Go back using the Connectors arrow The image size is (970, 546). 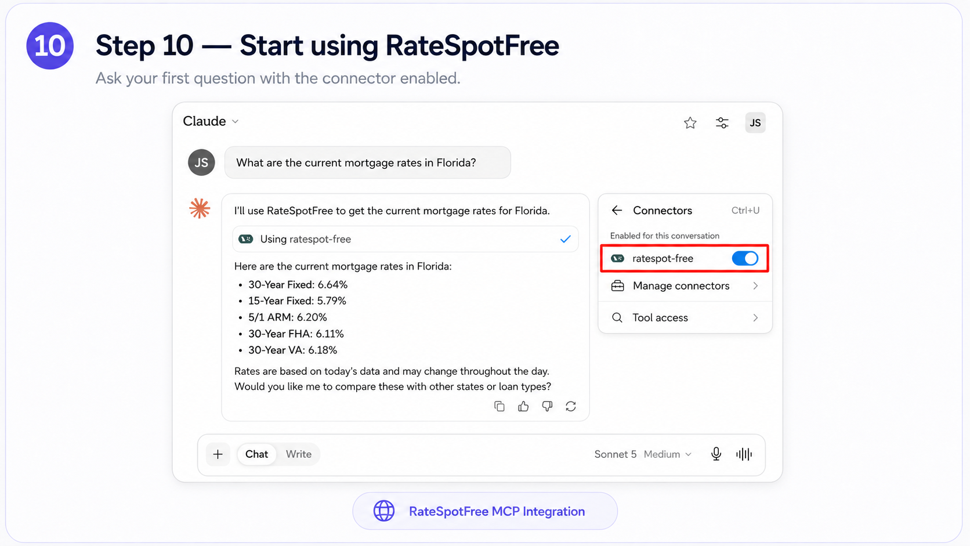[617, 211]
